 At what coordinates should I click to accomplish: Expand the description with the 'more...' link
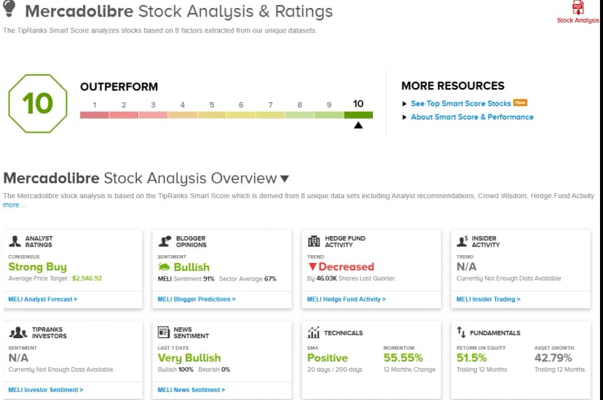pos(13,205)
